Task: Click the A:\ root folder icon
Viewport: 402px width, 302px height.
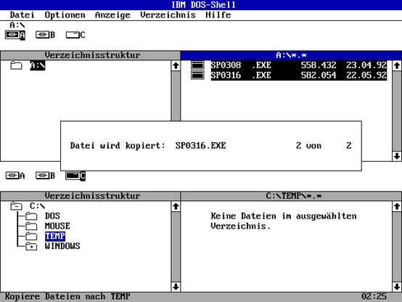Action: coord(16,65)
